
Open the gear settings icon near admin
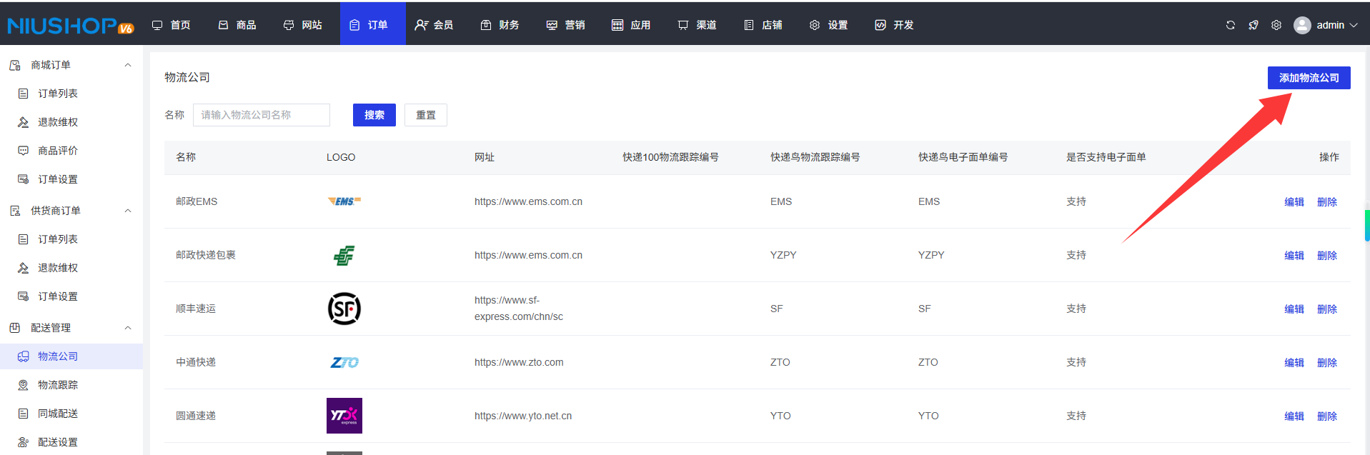[1276, 25]
